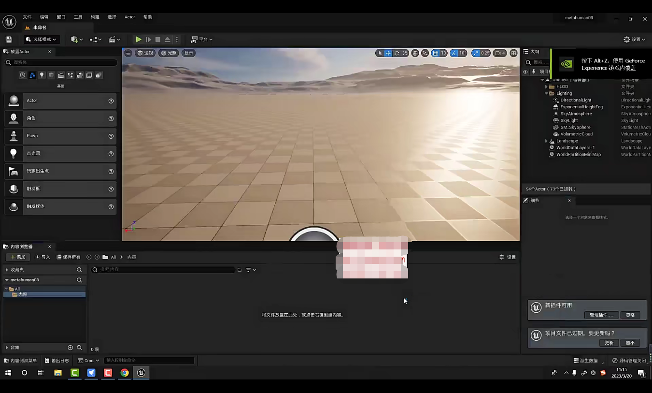Click the frame-advance skip button
Image resolution: width=652 pixels, height=393 pixels.
tap(148, 40)
